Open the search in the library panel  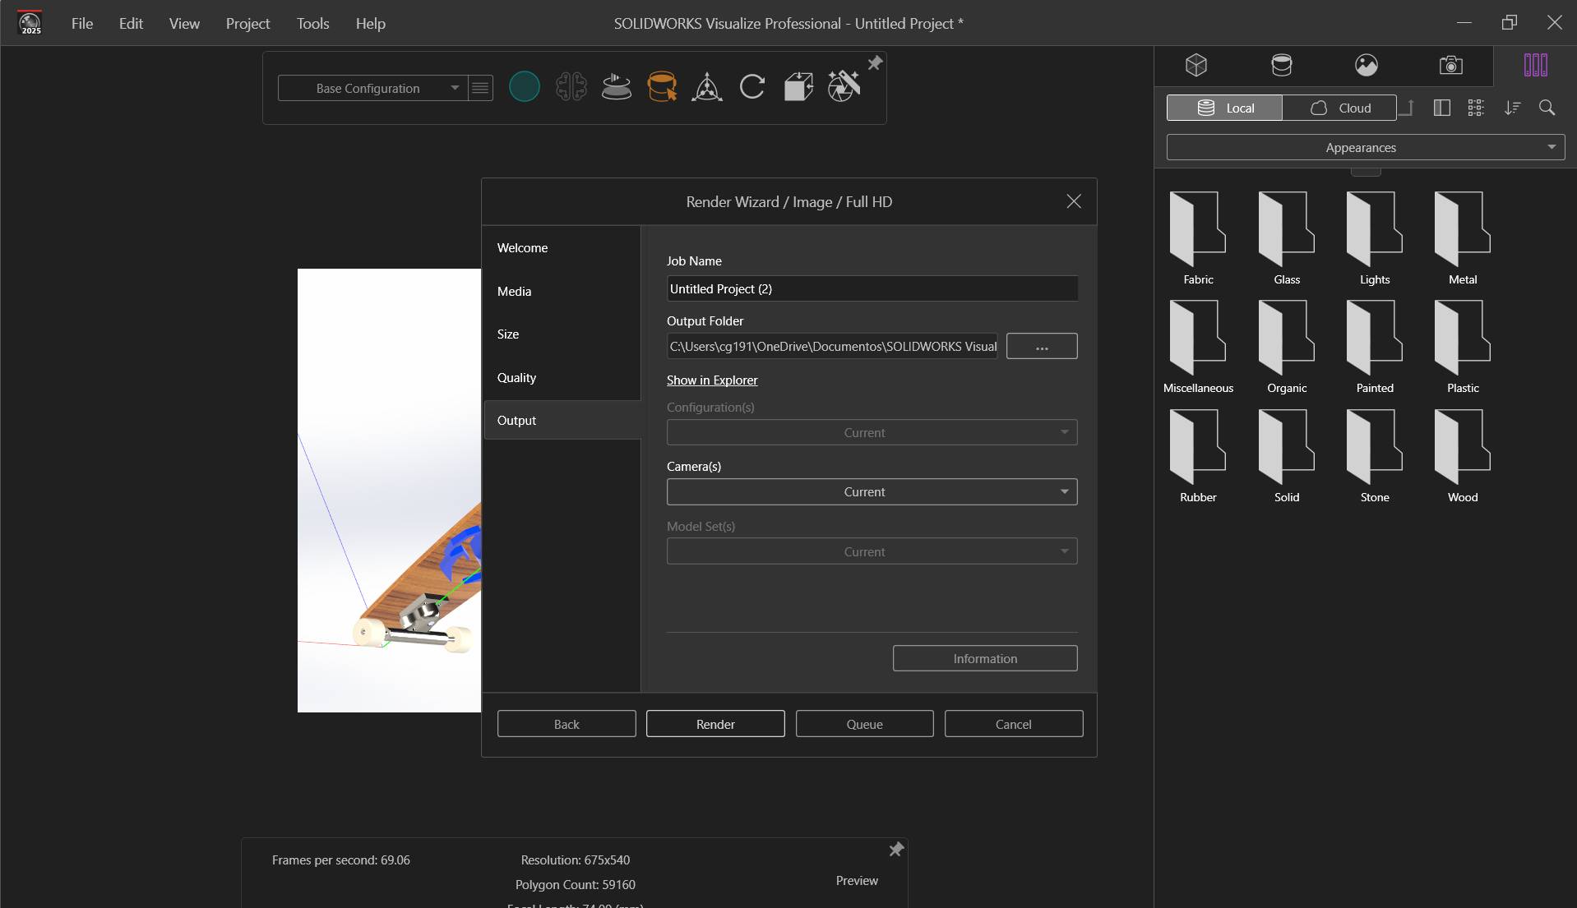[1547, 108]
